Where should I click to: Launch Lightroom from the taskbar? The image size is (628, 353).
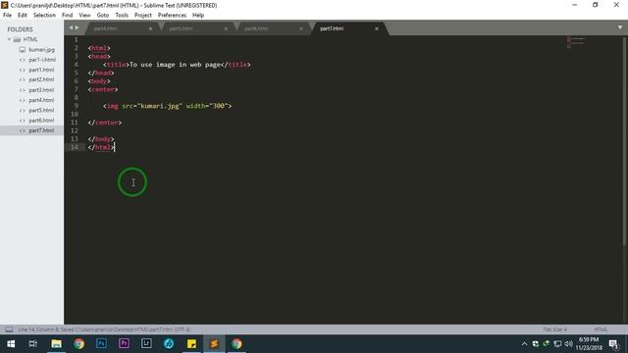pos(146,344)
